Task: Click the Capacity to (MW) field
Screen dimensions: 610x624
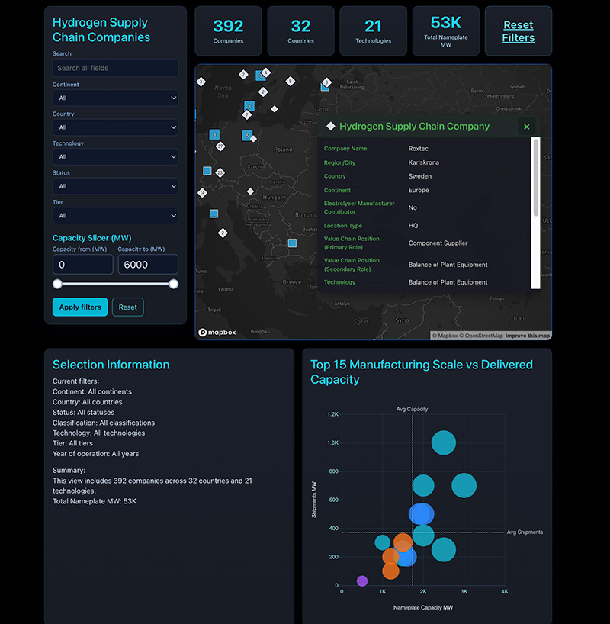Action: (147, 265)
